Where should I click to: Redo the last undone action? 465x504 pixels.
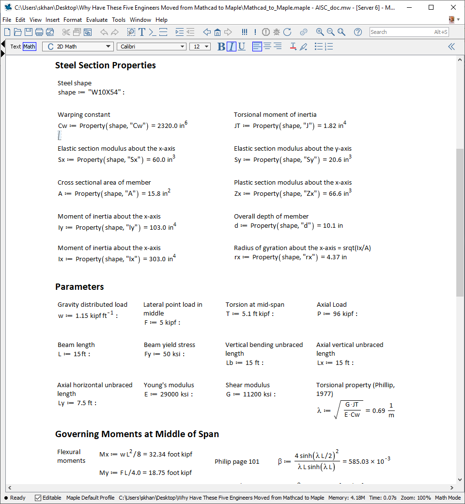click(114, 32)
